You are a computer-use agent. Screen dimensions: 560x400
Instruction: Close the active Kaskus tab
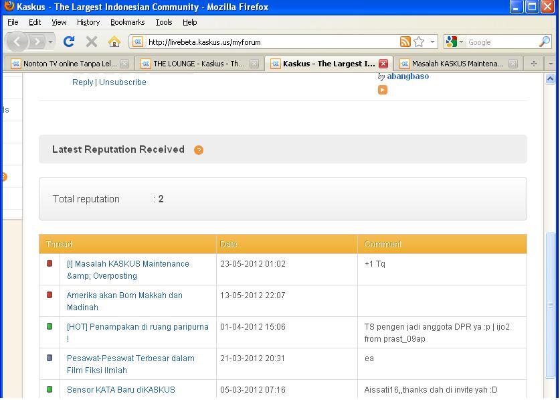click(383, 64)
